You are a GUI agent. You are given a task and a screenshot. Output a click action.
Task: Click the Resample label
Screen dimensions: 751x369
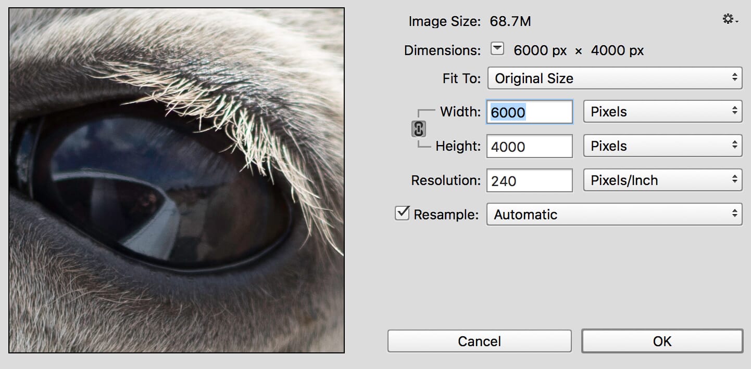[446, 215]
